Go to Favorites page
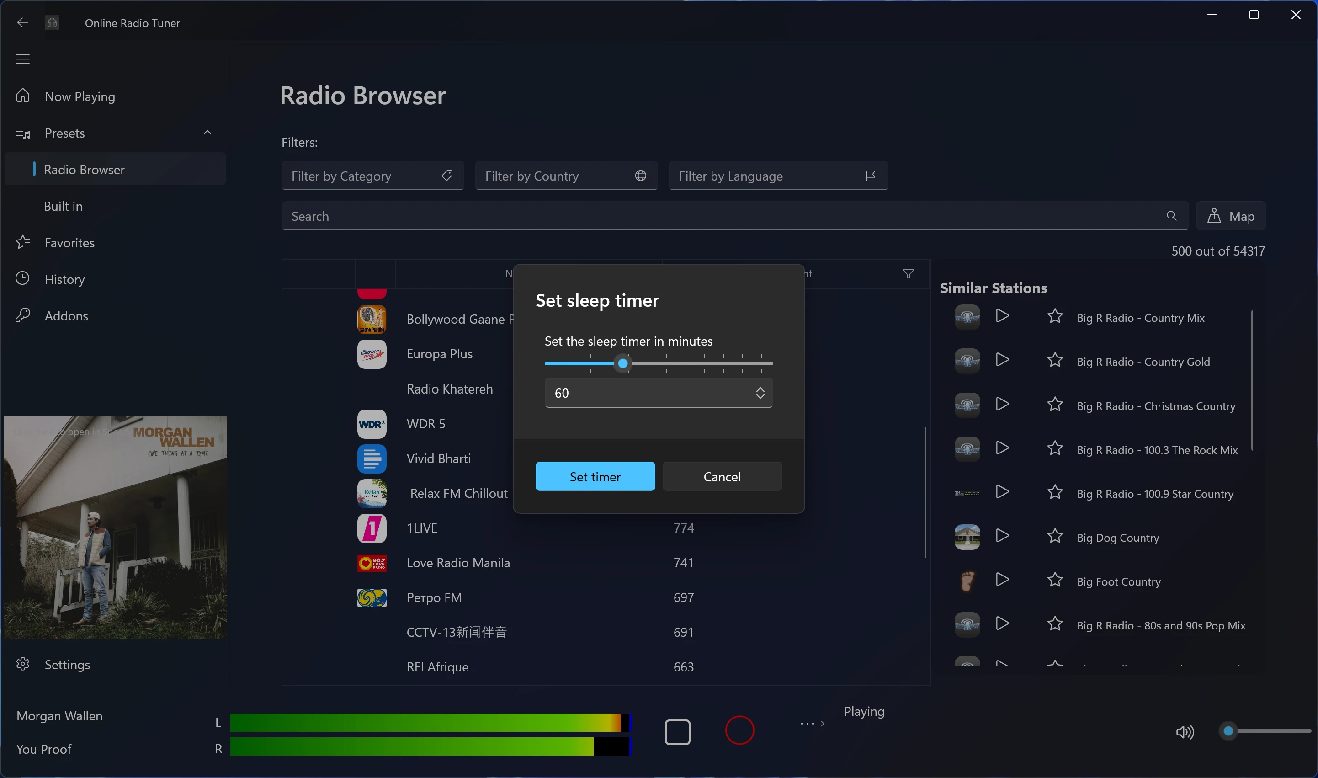The height and width of the screenshot is (778, 1318). click(115, 243)
